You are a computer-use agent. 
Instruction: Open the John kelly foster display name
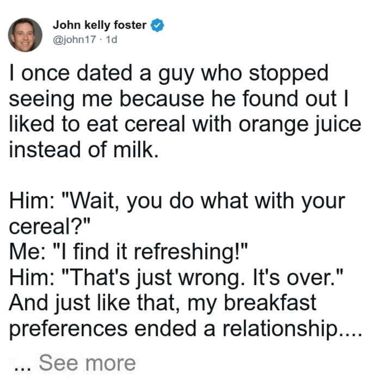pyautogui.click(x=100, y=25)
